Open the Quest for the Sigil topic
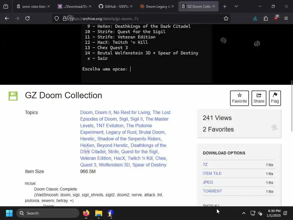Screen dimensions: 293x220 [x=139, y=152]
